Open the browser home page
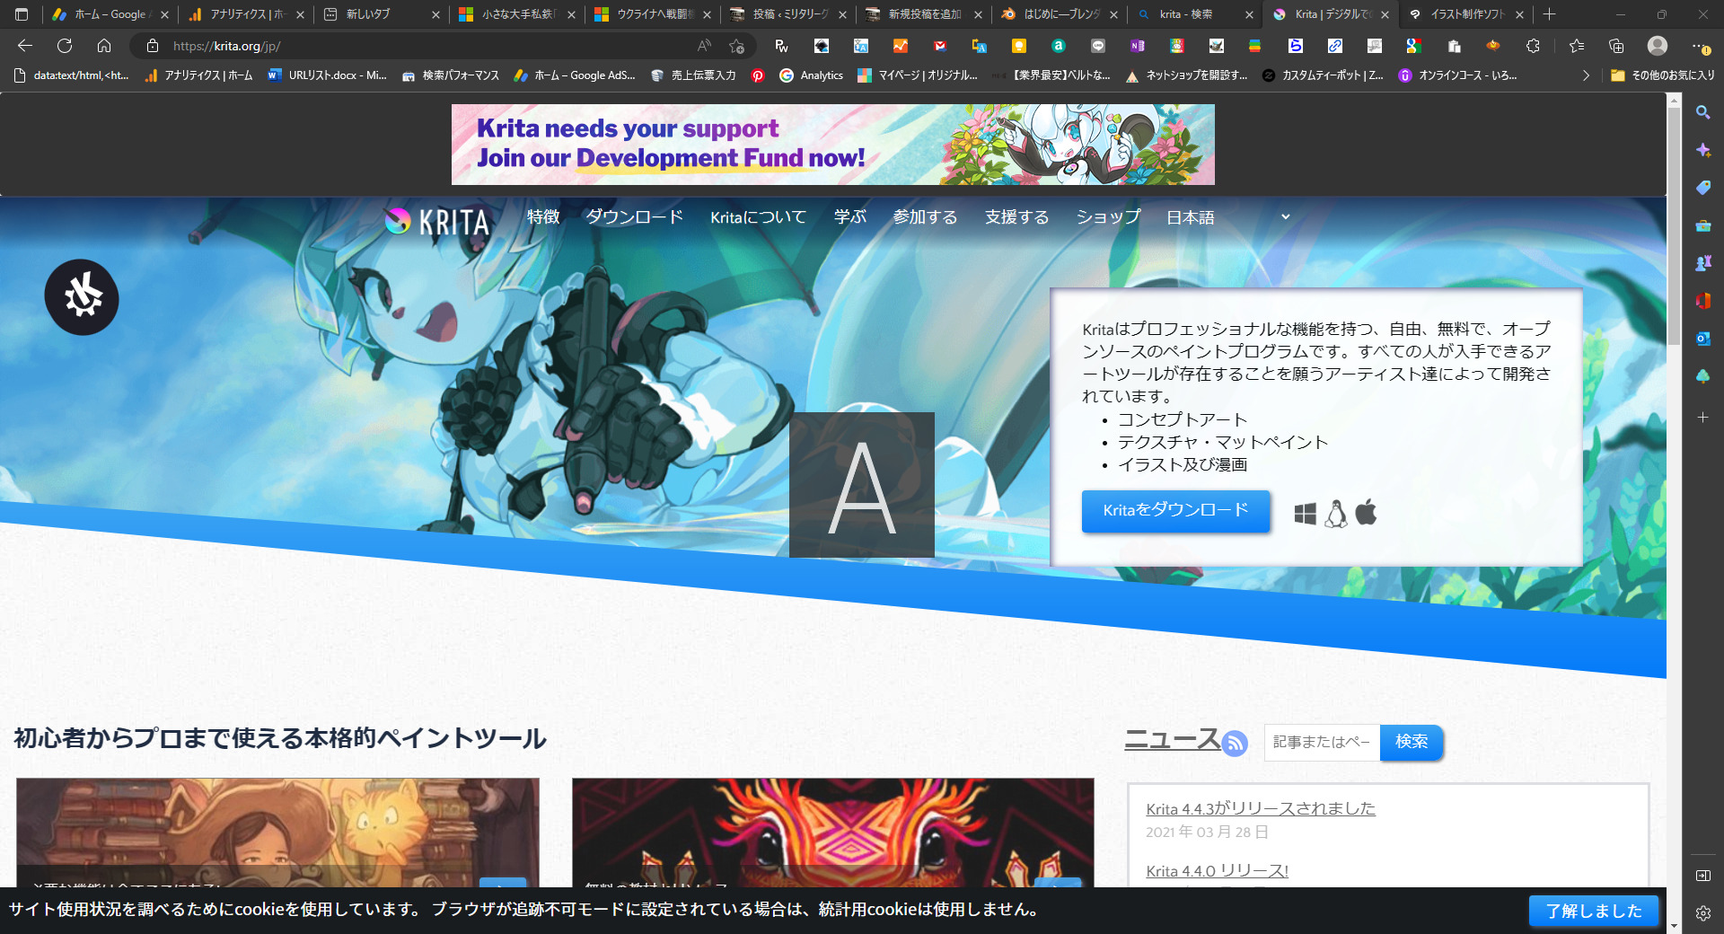This screenshot has width=1724, height=934. [104, 46]
